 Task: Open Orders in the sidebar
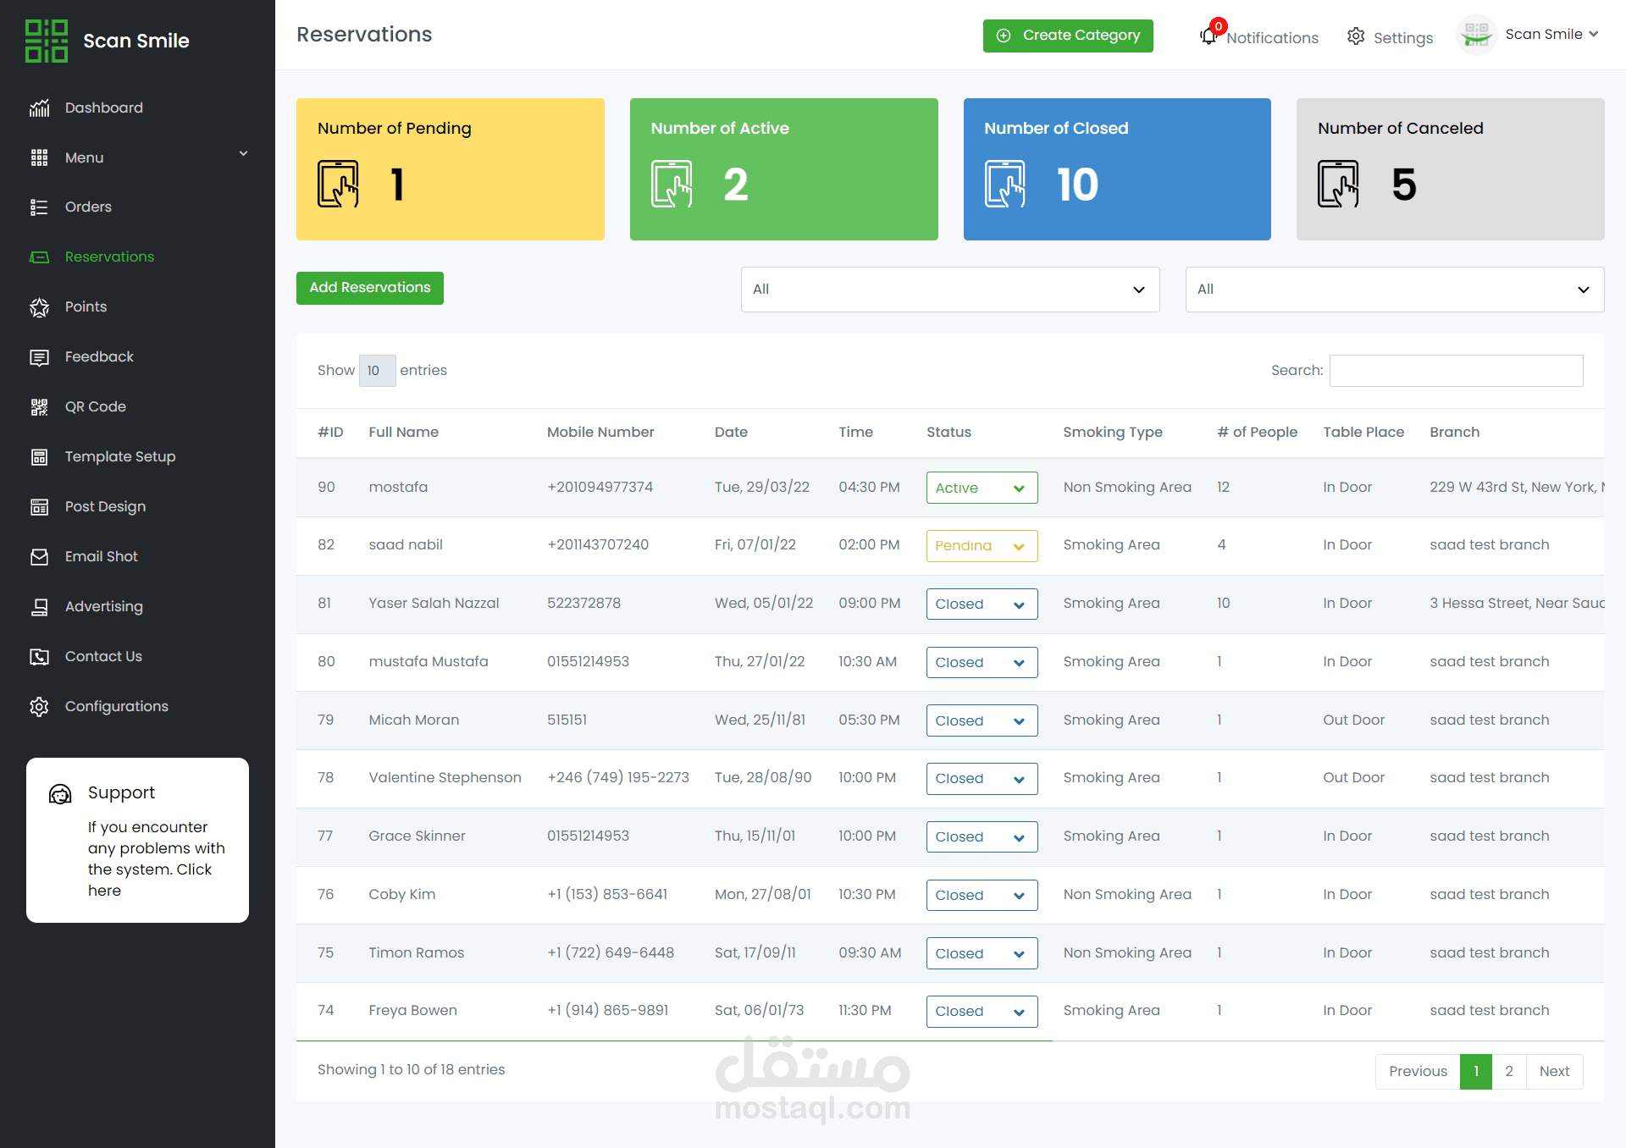[88, 207]
